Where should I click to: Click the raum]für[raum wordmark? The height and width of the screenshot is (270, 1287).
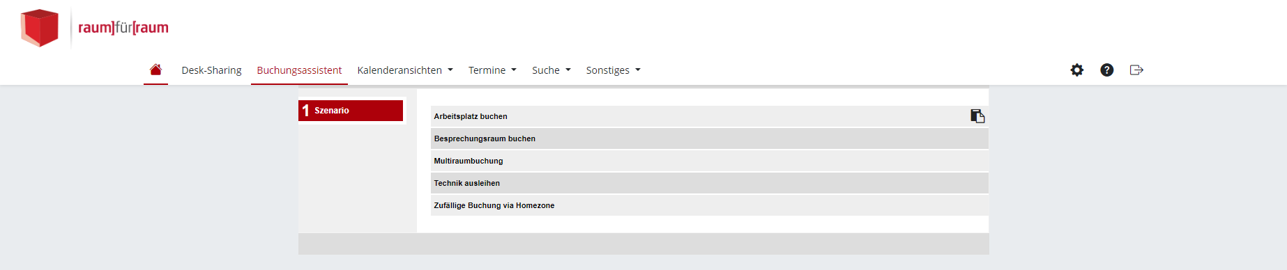coord(123,28)
